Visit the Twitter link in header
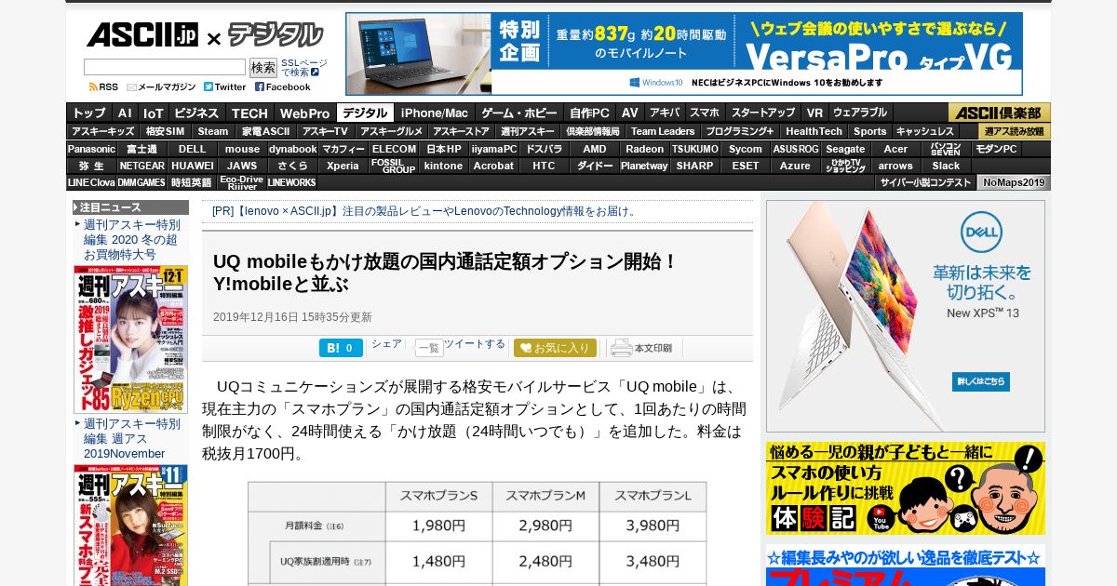1117x586 pixels. (x=225, y=87)
